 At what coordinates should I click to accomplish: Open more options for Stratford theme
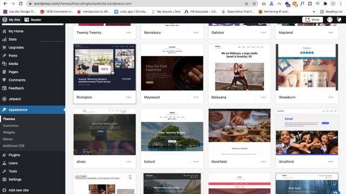pos(331,162)
